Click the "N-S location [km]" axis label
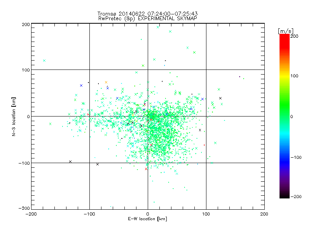 coord(14,116)
